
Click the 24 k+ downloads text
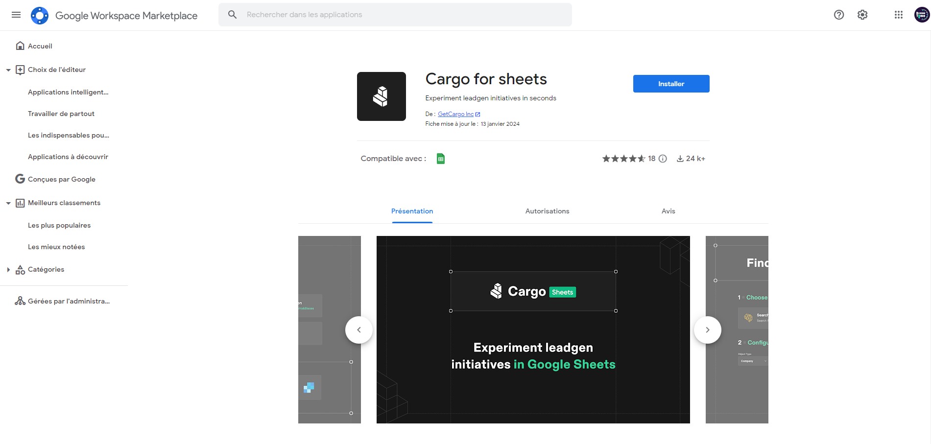(695, 159)
